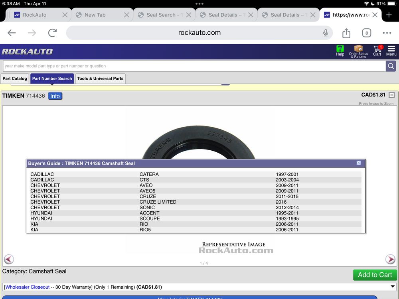Open the RockAuto Help icon
Screen dimensions: 399x299
340,51
